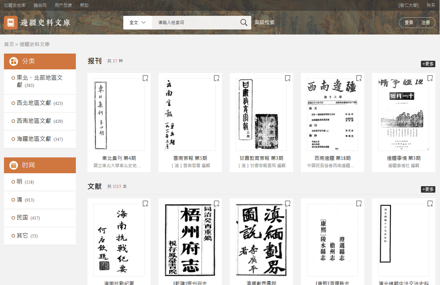Open 高级检索 advanced search link
Screen dimensions: 440x285
265,23
